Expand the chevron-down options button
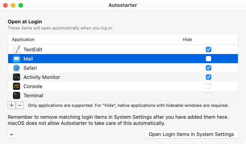Viewport: 246px width, 144px height. [12, 134]
